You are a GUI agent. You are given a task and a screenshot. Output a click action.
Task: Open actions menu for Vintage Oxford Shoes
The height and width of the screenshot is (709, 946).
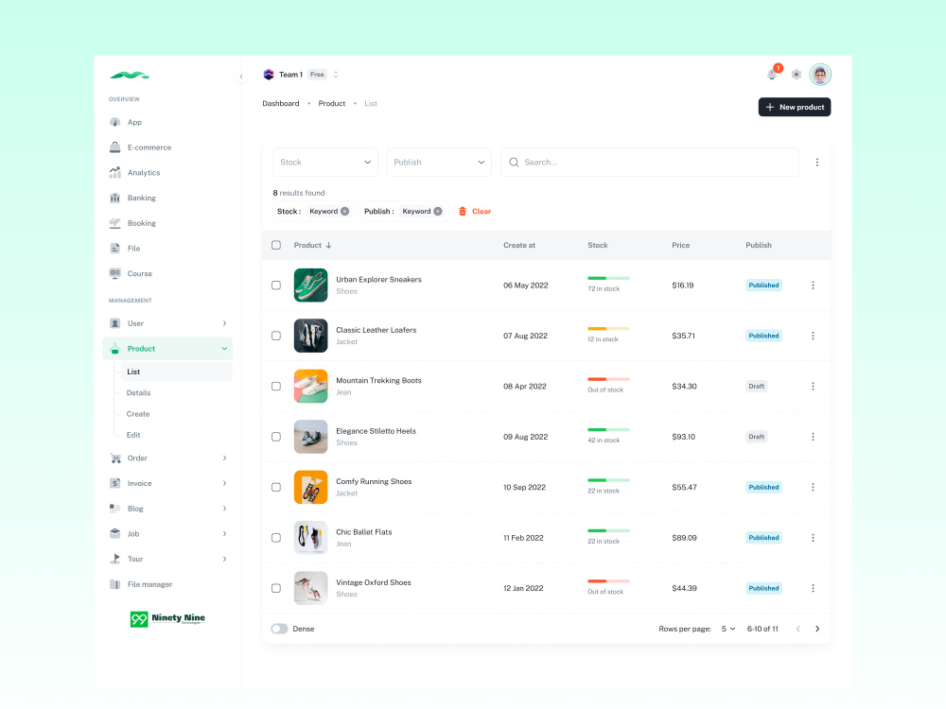pos(813,588)
